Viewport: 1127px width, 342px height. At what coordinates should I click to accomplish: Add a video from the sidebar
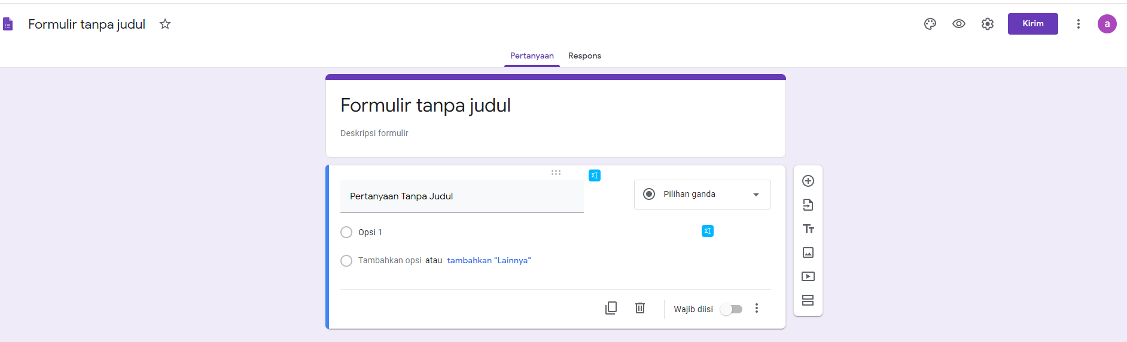click(808, 276)
